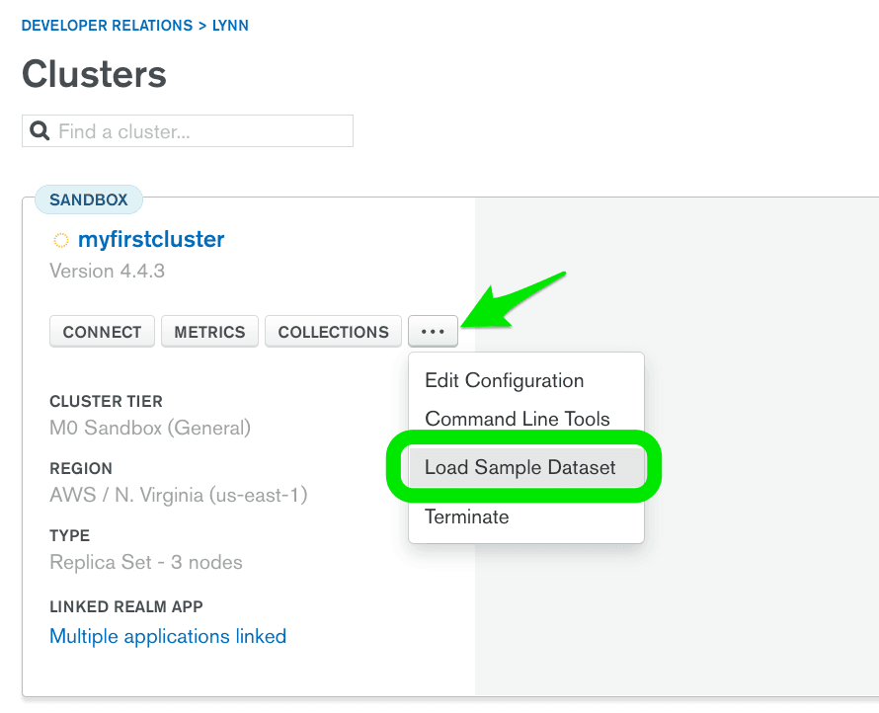Open the ellipsis more-options button
Viewport: 879px width, 713px height.
tap(433, 333)
